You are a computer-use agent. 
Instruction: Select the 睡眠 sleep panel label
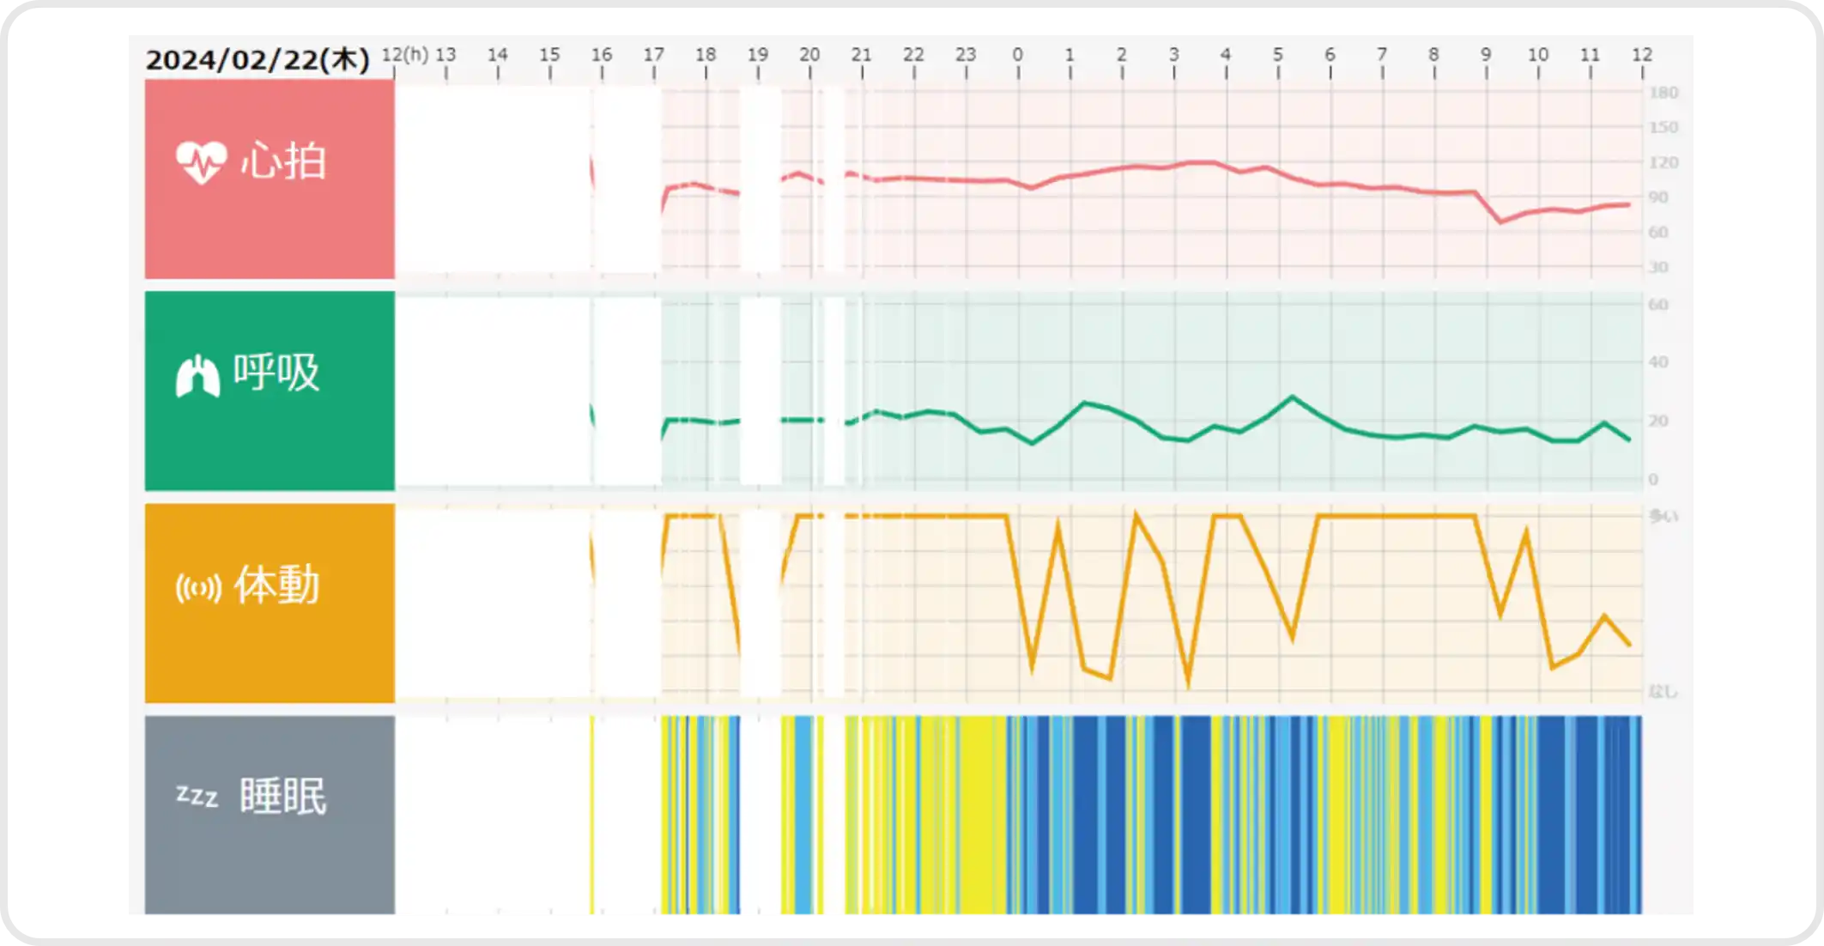[282, 797]
